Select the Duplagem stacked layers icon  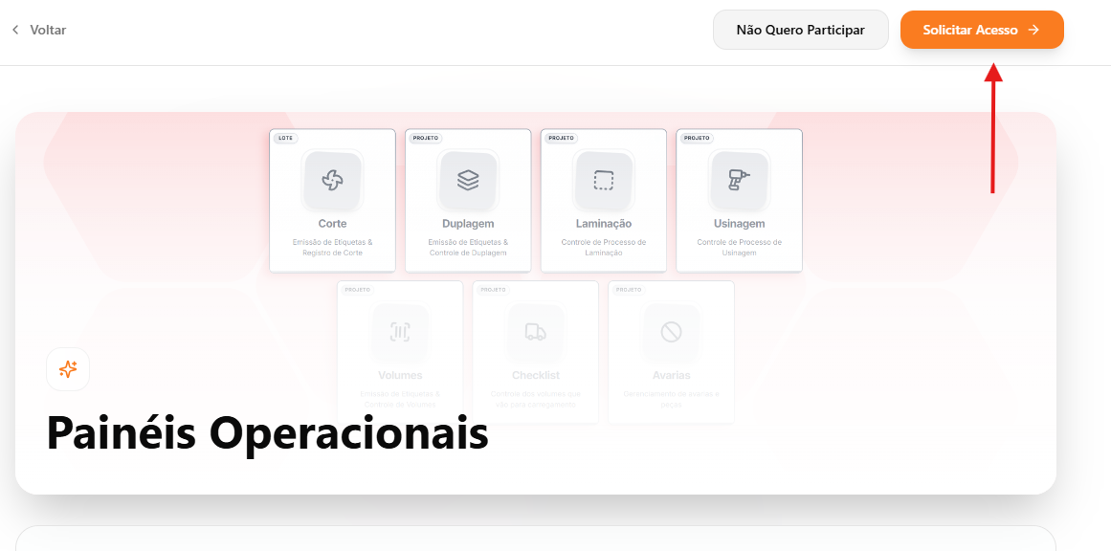(468, 181)
